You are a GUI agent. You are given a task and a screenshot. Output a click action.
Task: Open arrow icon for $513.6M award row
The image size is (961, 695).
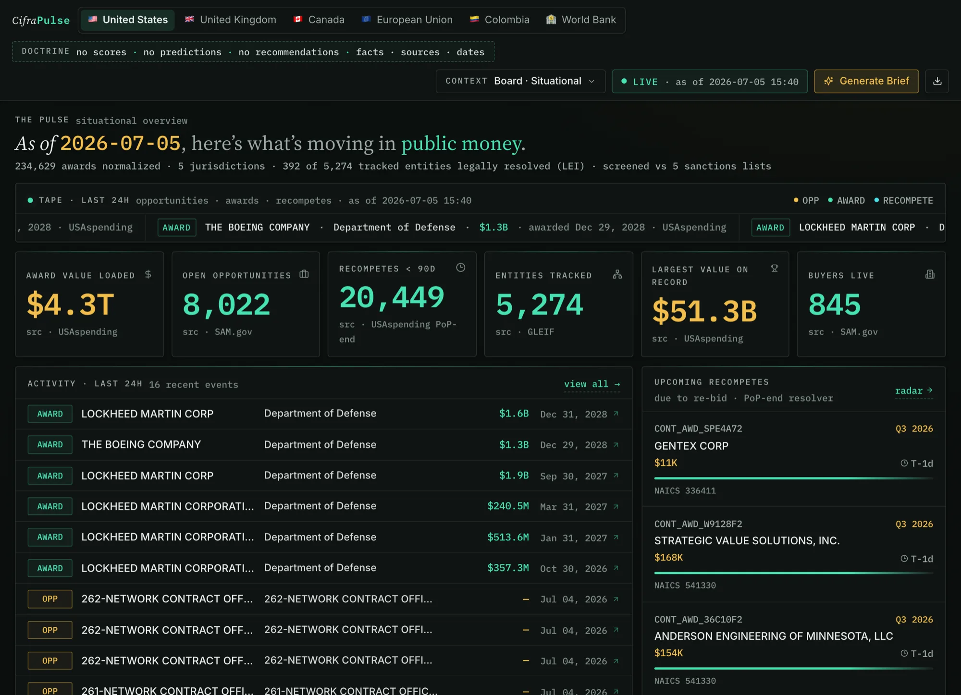tap(616, 537)
